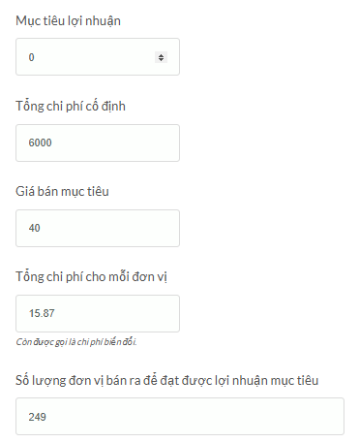Click the up arrow in the profit spinner
The height and width of the screenshot is (443, 359).
tap(161, 55)
